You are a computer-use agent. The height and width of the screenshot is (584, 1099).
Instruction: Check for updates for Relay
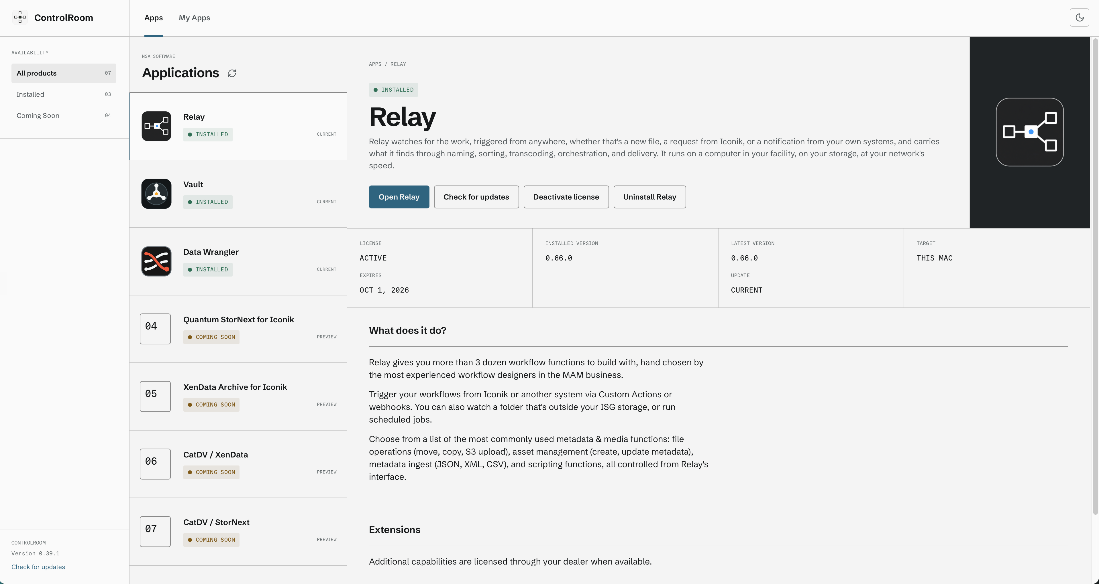pos(476,197)
